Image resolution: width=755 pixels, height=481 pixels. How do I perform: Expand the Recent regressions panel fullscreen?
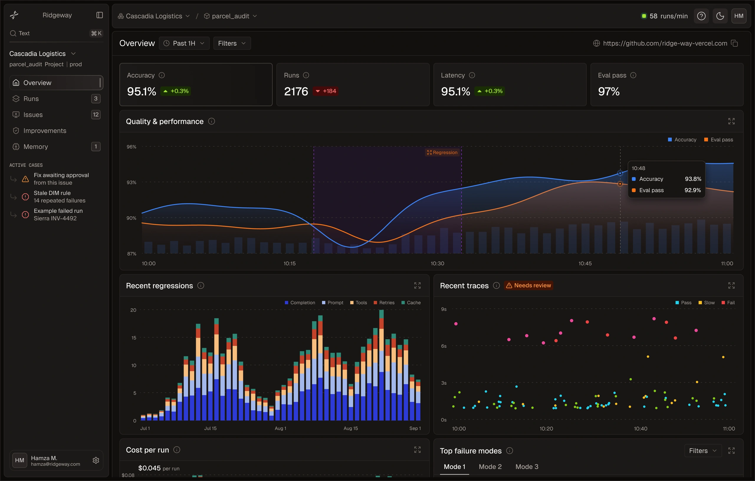[417, 286]
